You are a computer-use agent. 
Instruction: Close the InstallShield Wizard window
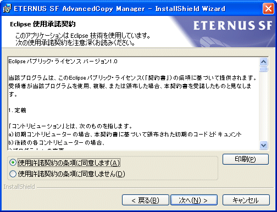(x=268, y=9)
